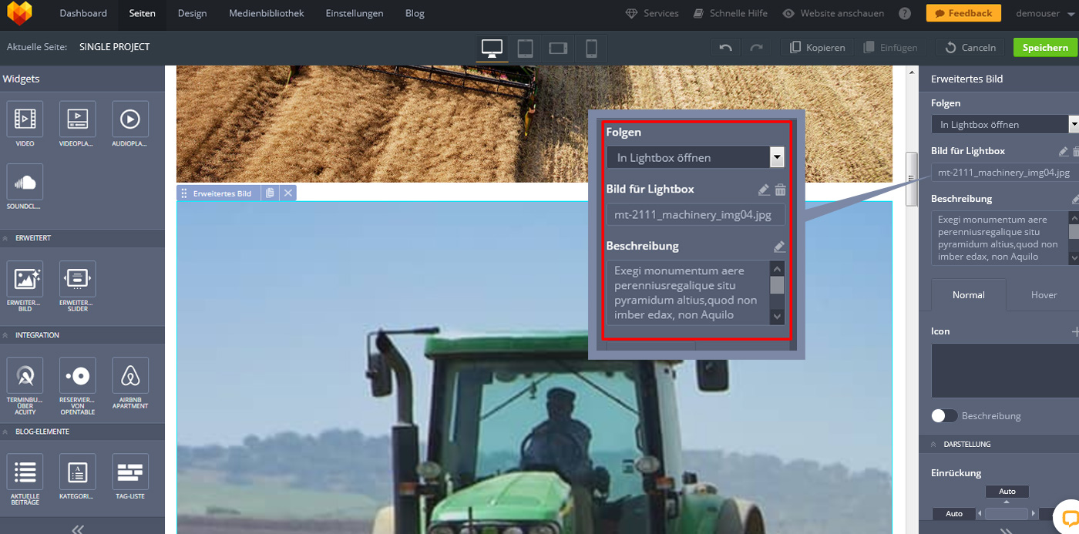1079x534 pixels.
Task: Collapse the Blog-Elemente section
Action: click(6, 432)
